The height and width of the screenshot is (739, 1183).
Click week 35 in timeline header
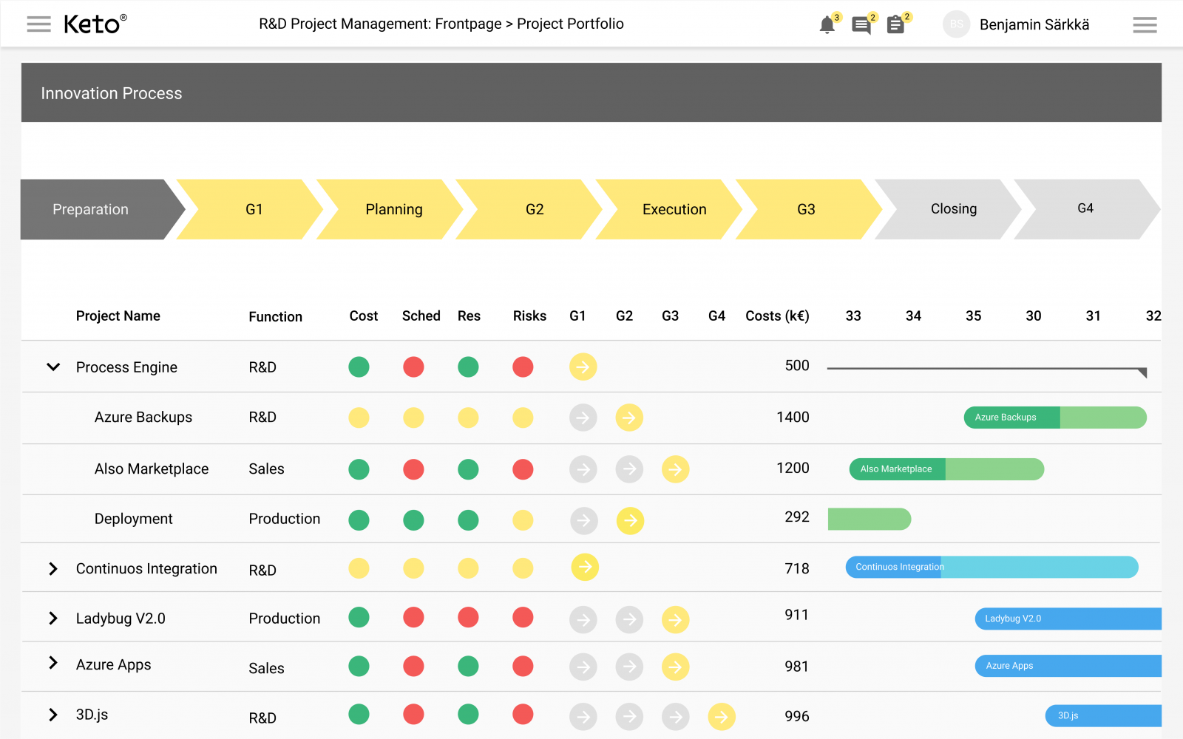(x=973, y=316)
